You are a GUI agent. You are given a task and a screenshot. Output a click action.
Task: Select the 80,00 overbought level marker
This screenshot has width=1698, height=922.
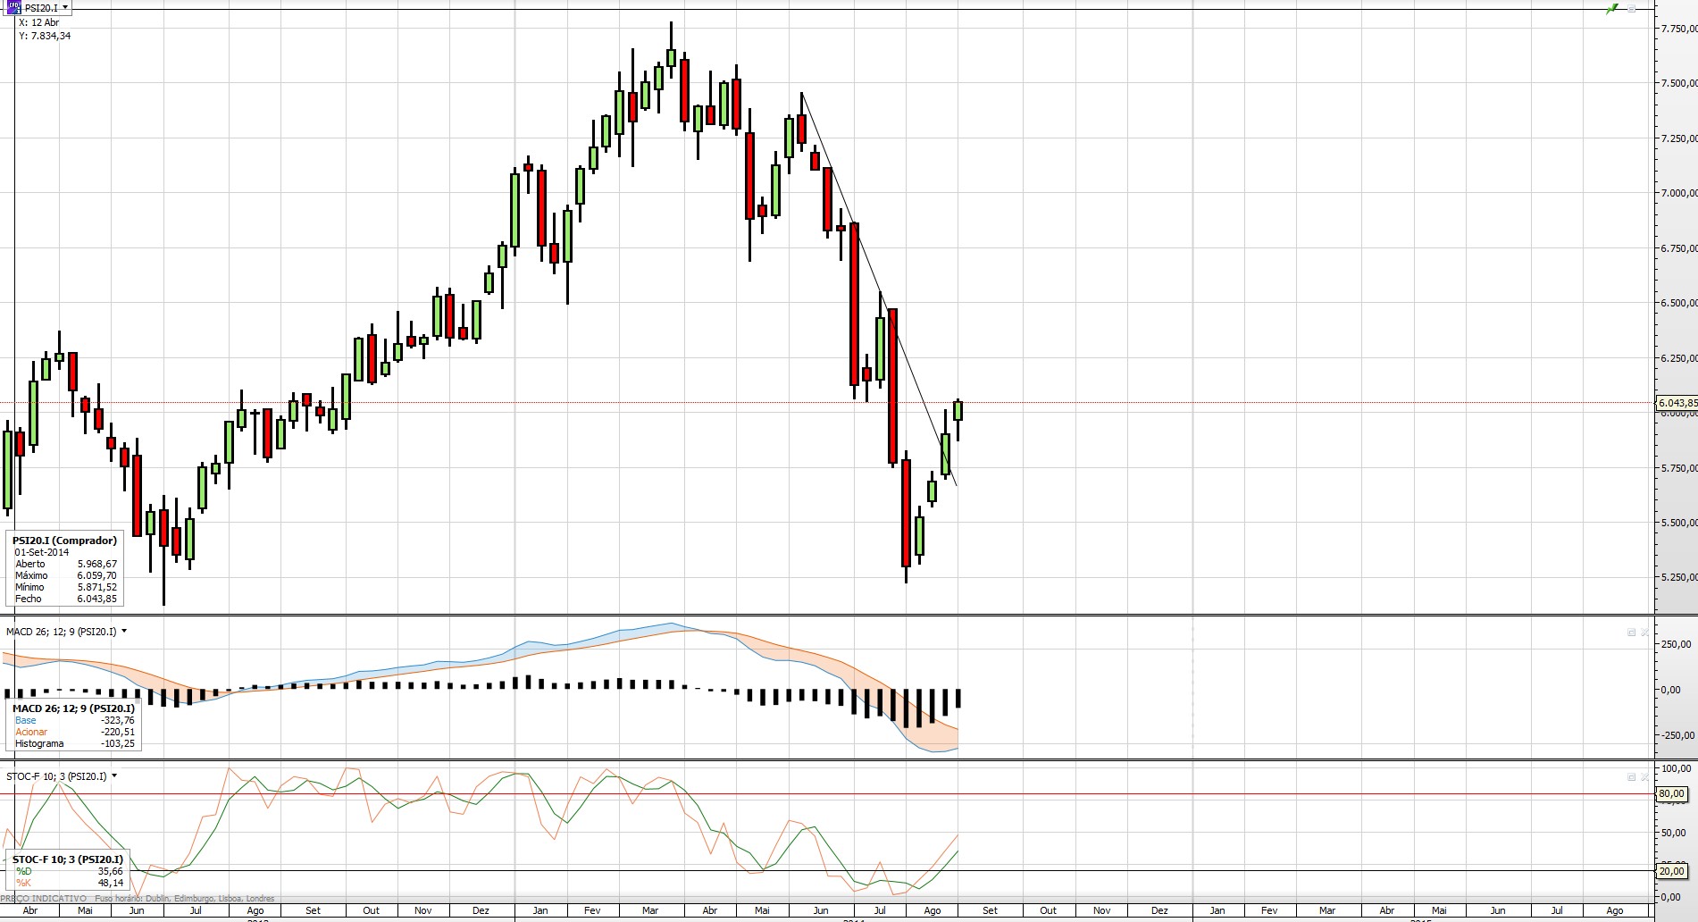[1671, 794]
